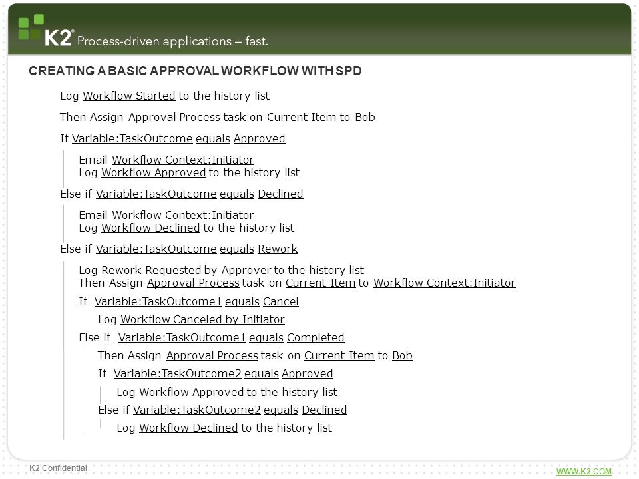Select the Cancel value link

tap(281, 301)
